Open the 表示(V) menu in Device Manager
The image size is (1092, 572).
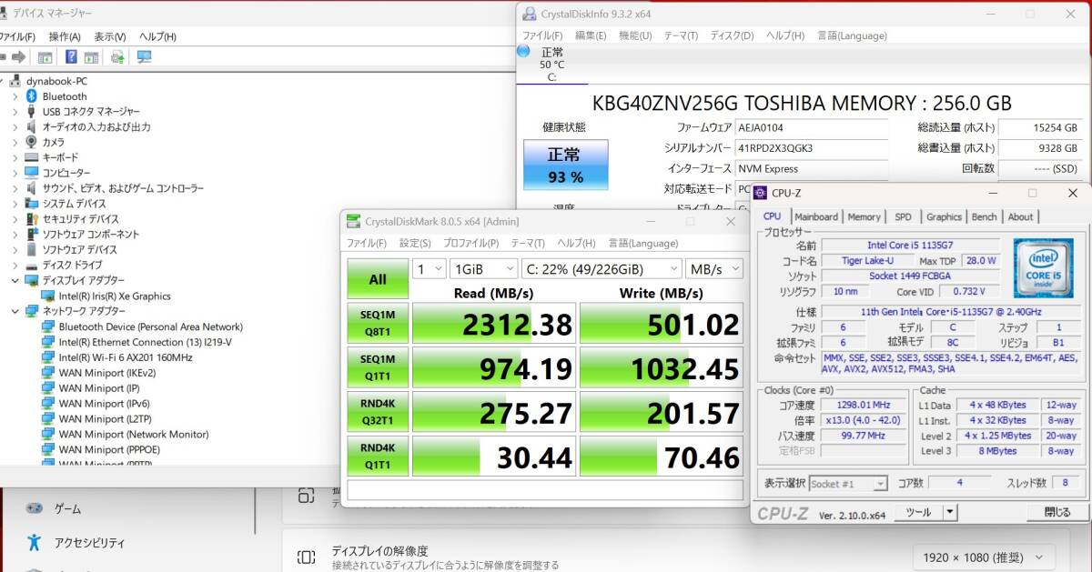pos(110,36)
